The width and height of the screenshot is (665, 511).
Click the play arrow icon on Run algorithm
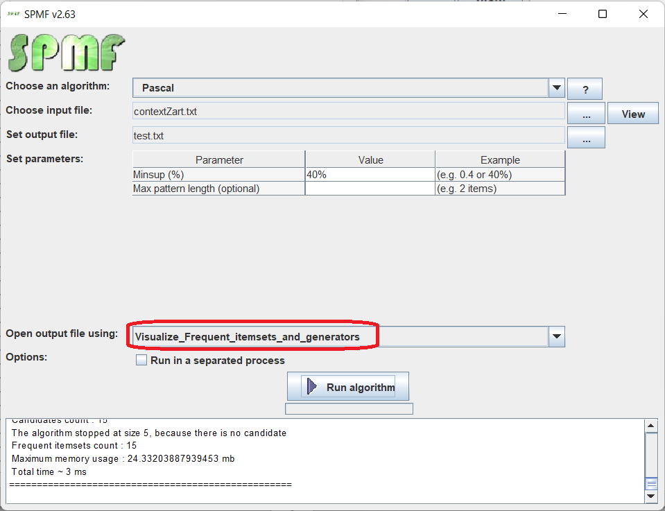pyautogui.click(x=312, y=387)
